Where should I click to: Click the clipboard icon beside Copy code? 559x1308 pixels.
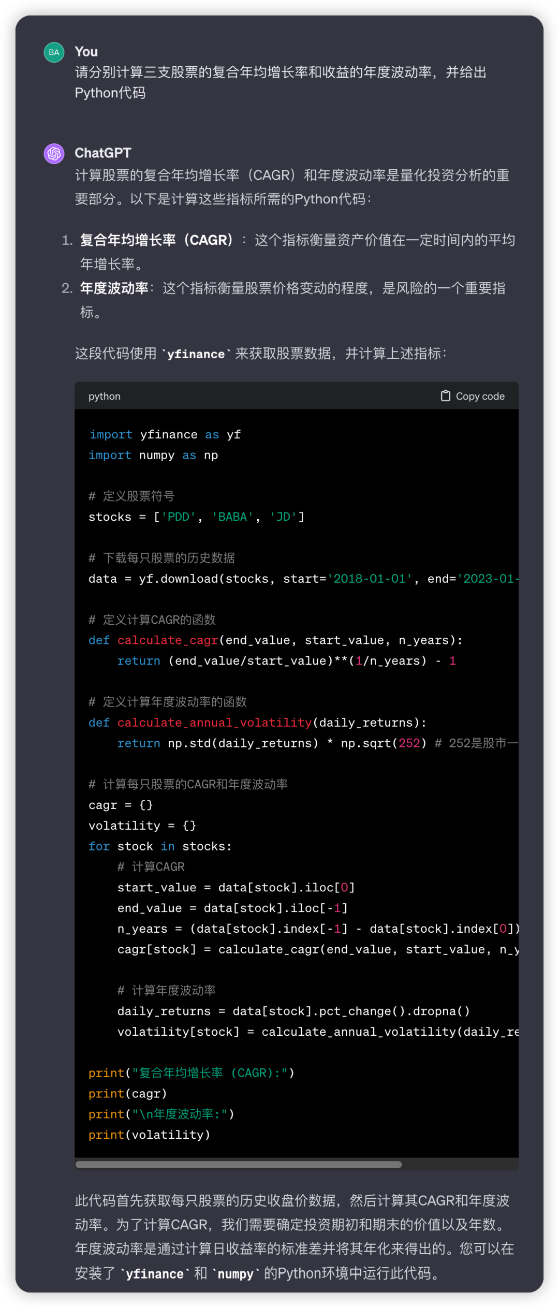point(445,396)
